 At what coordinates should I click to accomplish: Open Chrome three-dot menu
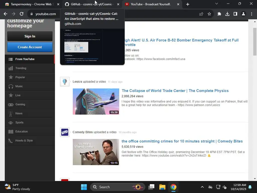coord(251,14)
